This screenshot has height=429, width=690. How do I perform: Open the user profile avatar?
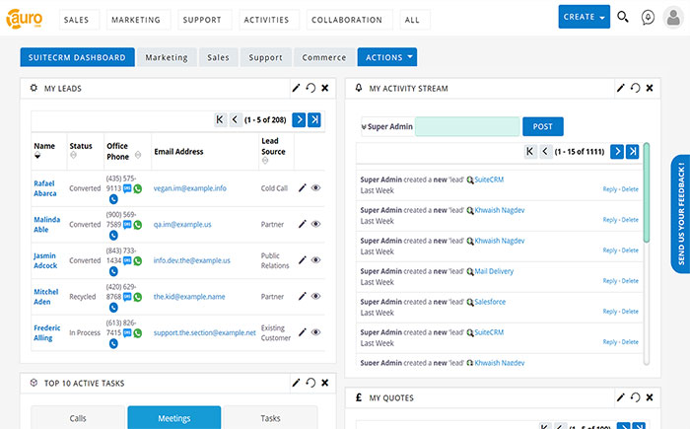point(673,18)
